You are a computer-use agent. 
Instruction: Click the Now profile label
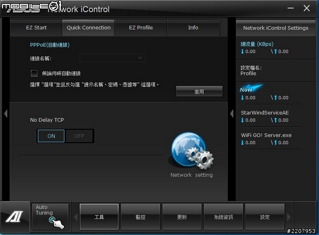click(246, 90)
